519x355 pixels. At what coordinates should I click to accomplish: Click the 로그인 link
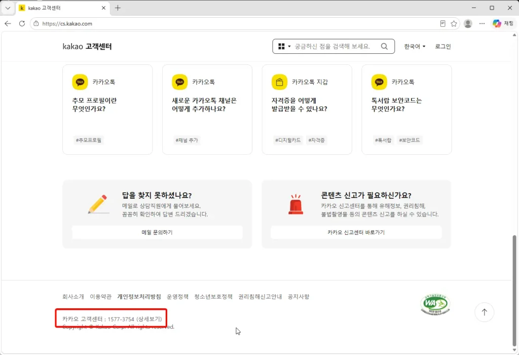(x=443, y=46)
